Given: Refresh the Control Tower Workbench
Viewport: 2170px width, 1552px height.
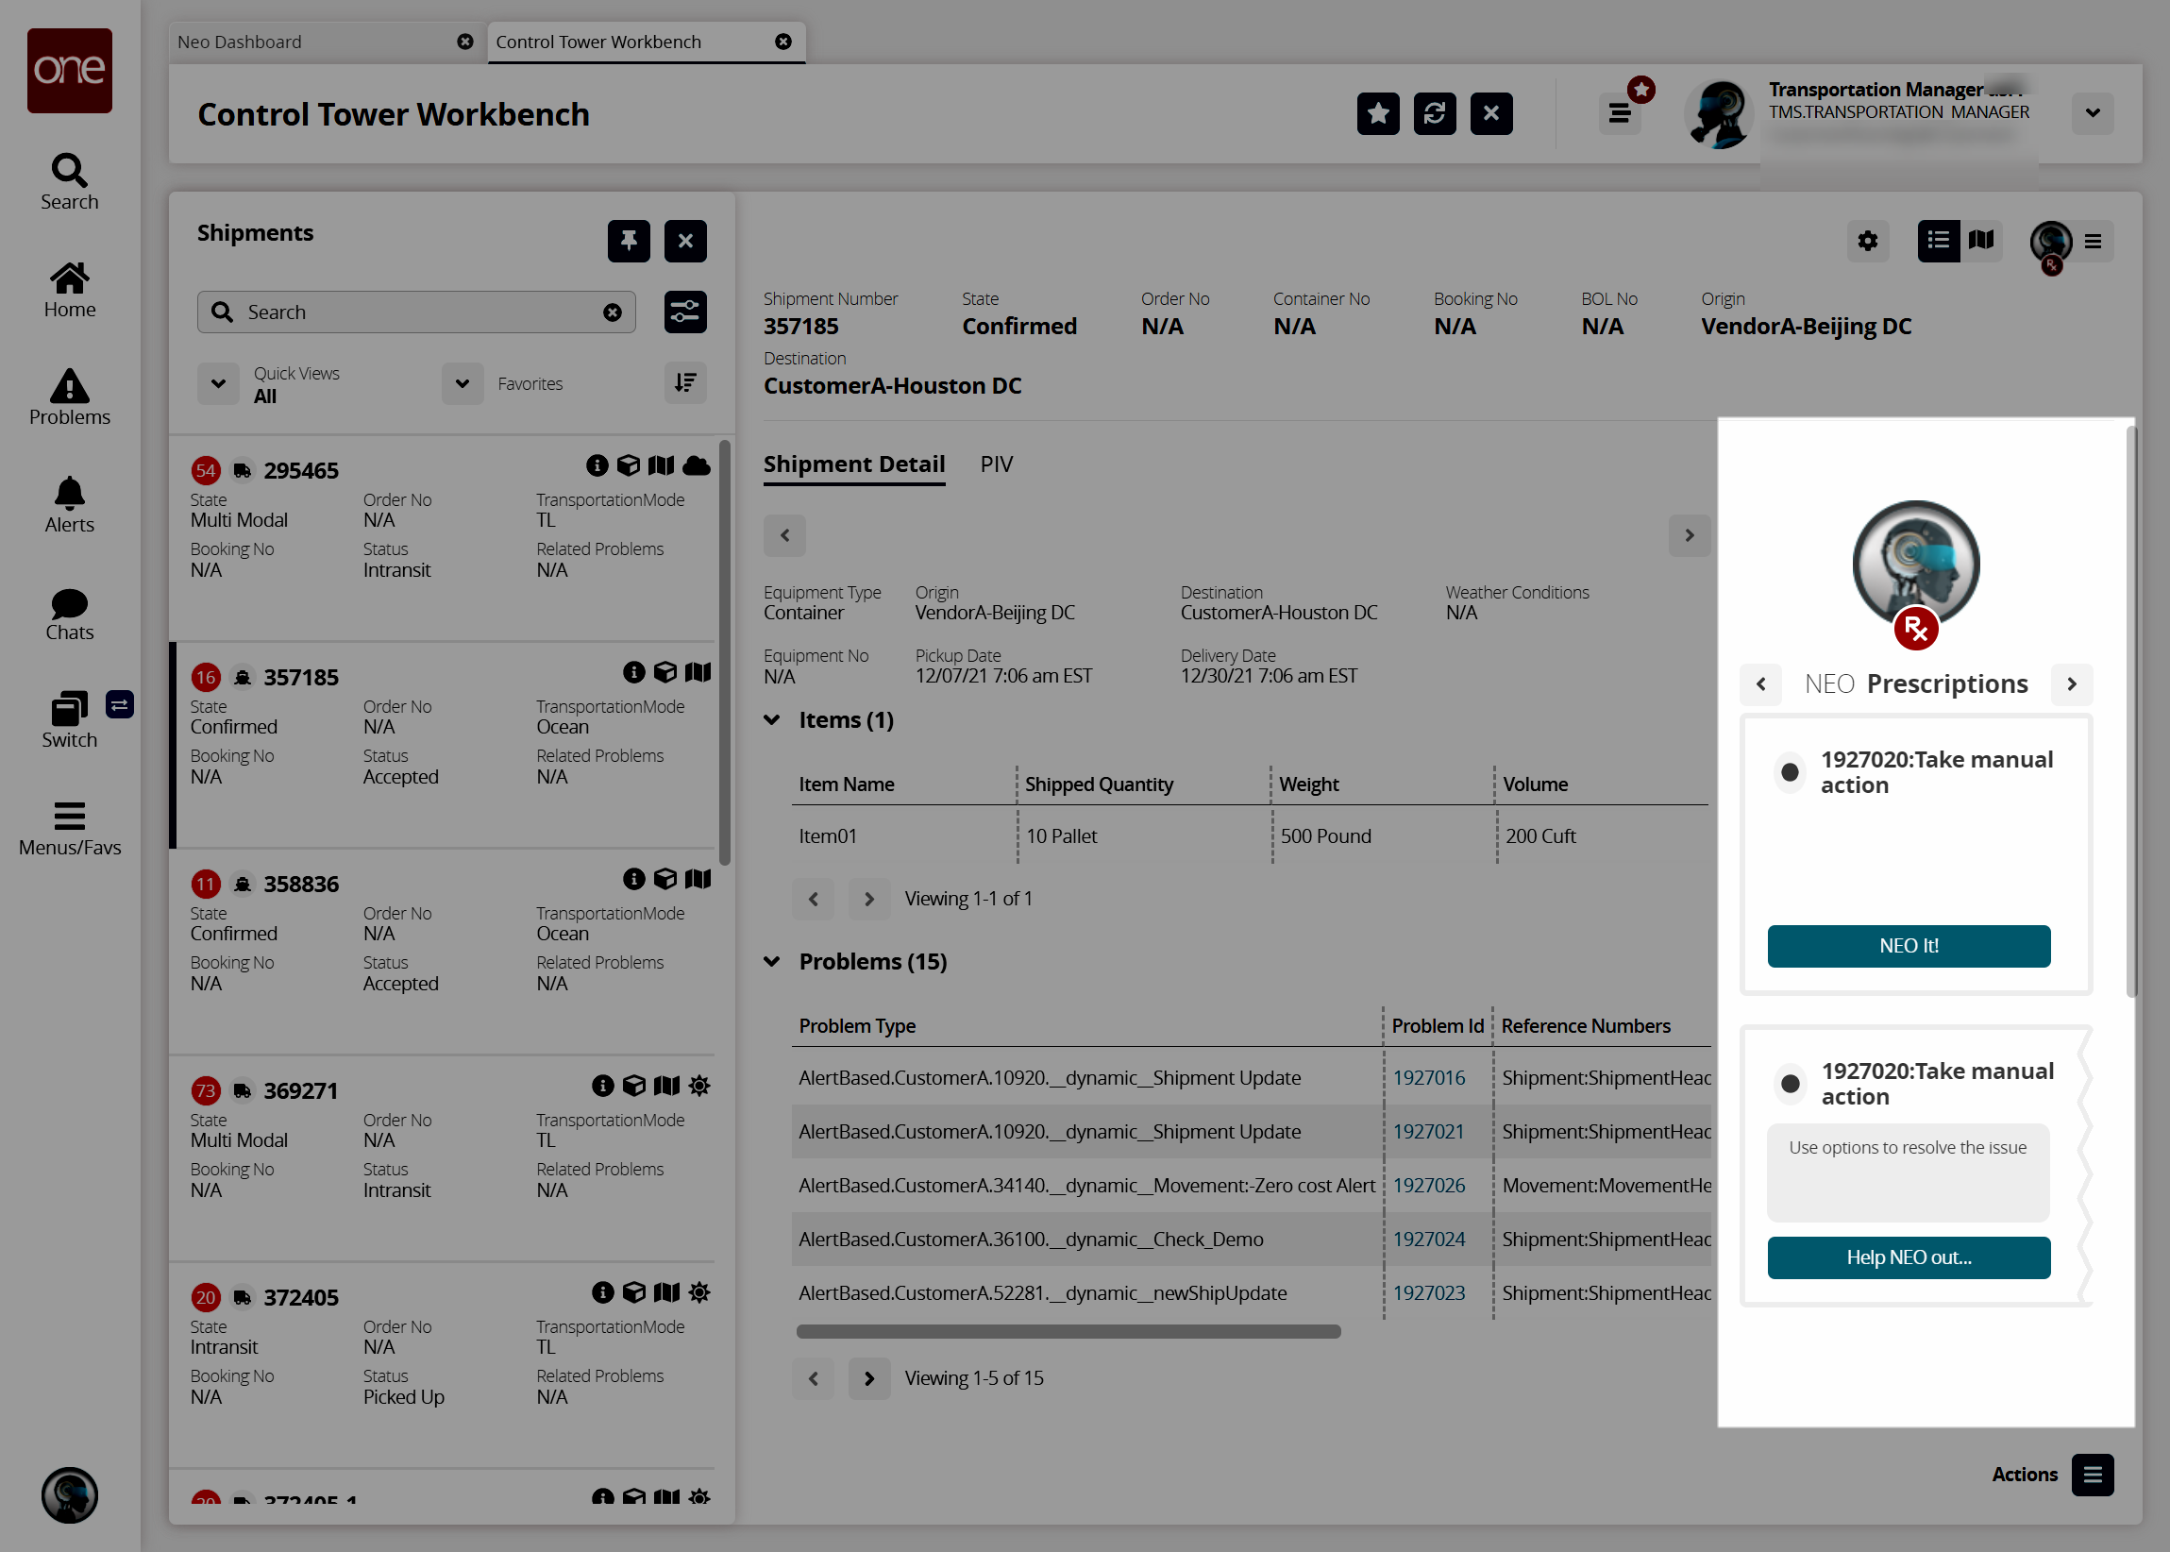Looking at the screenshot, I should point(1435,113).
